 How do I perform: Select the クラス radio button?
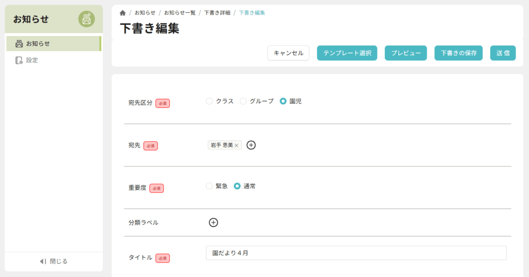[x=209, y=101]
